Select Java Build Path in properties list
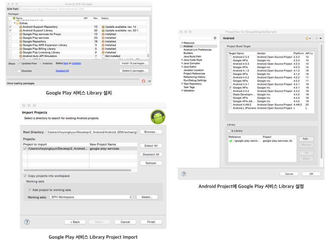 point(192,56)
